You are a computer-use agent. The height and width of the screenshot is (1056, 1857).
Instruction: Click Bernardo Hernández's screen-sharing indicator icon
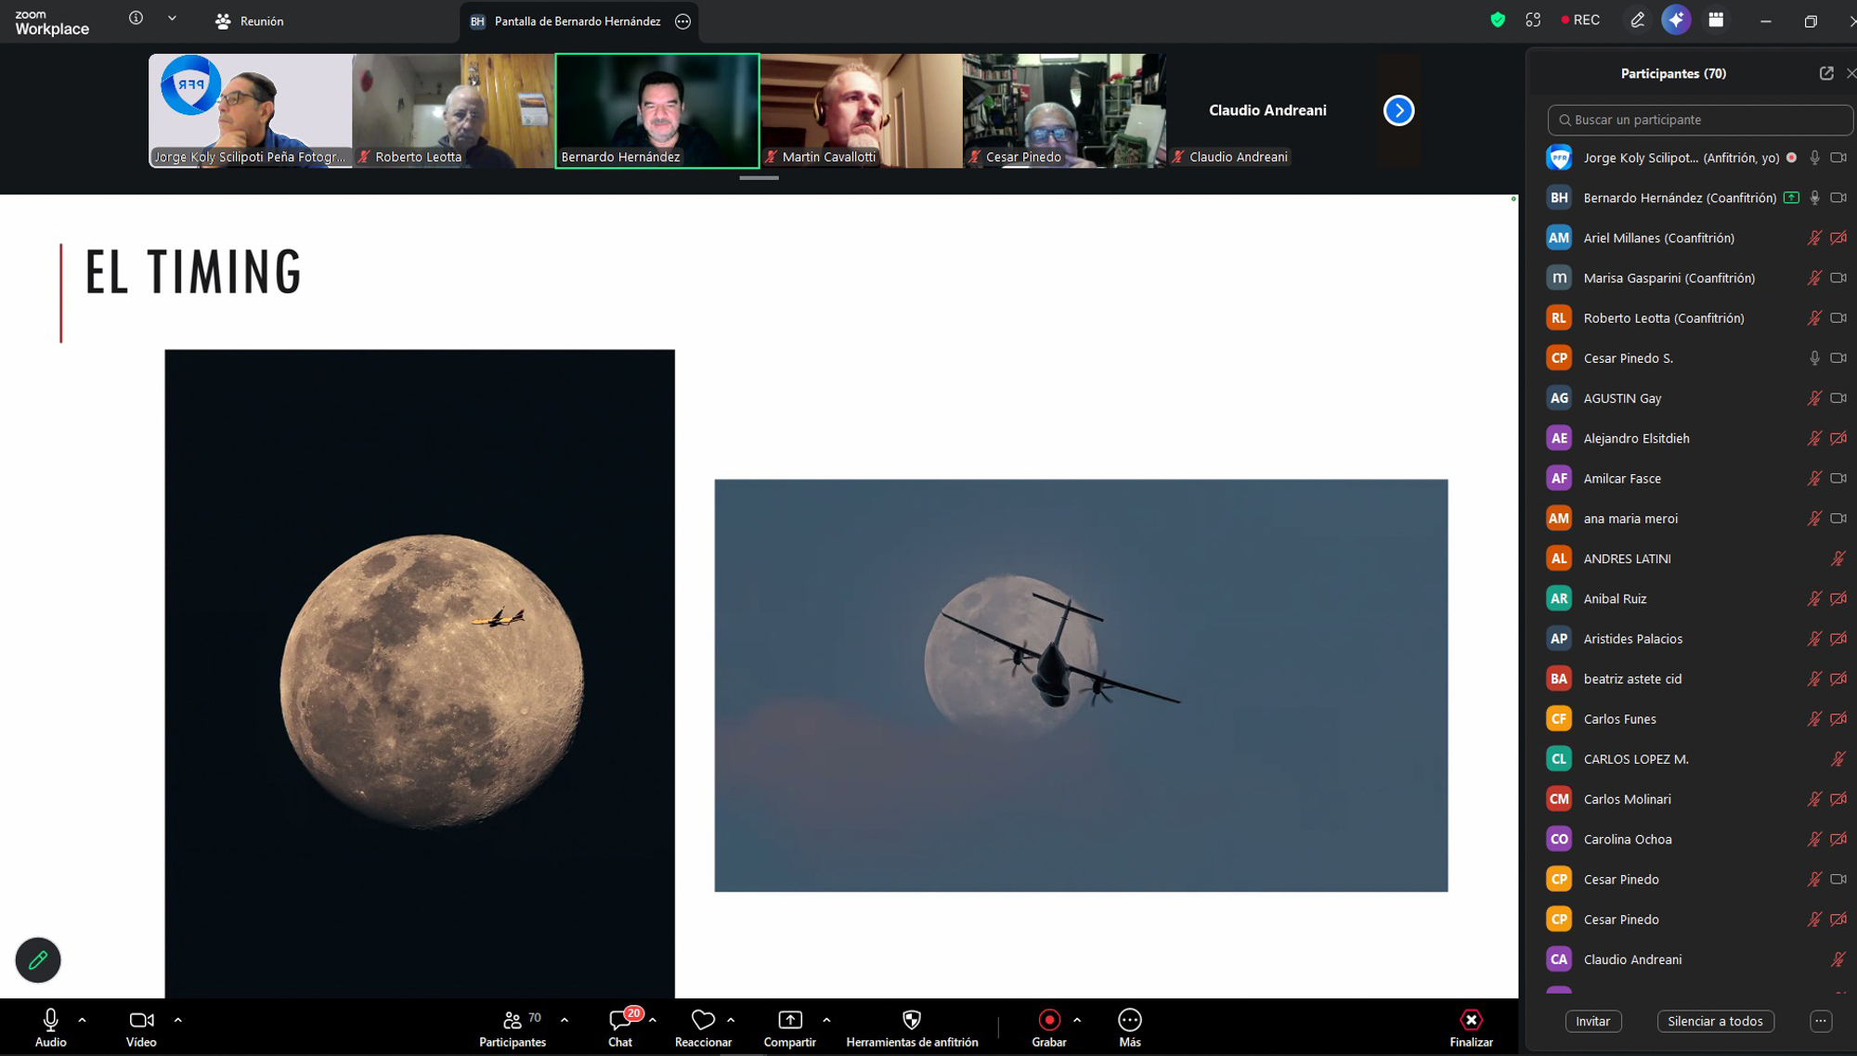(x=1791, y=198)
